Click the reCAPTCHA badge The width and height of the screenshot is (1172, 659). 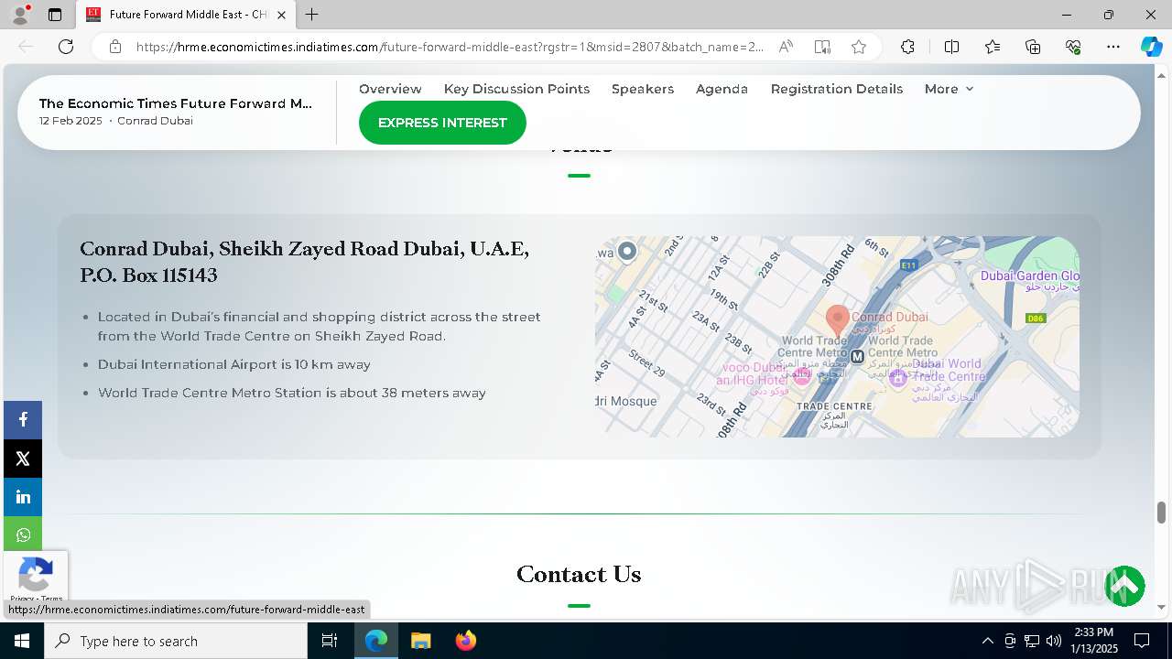pyautogui.click(x=35, y=577)
